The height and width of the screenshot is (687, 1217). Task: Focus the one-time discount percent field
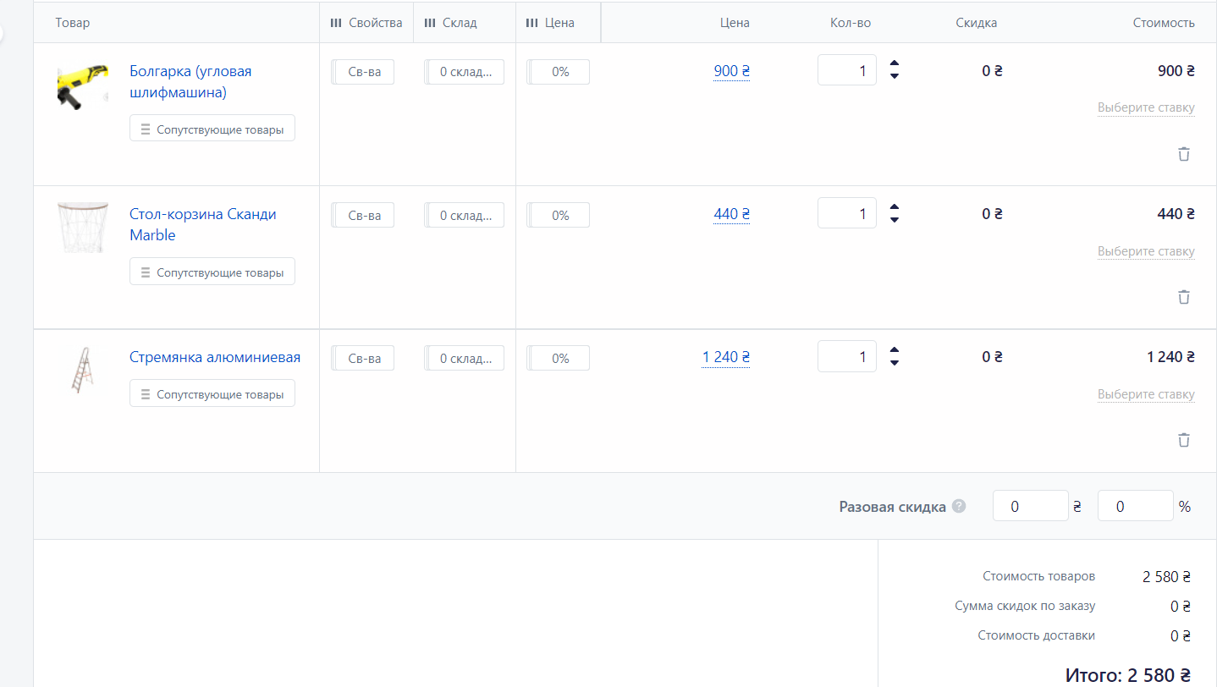pos(1135,506)
